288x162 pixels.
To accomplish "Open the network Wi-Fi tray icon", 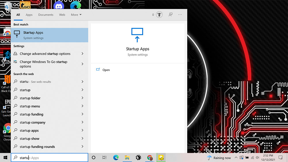I will pos(253,158).
